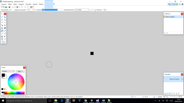This screenshot has height=103, width=184.
Task: Select the Recolor tool
Action: coord(5,36)
